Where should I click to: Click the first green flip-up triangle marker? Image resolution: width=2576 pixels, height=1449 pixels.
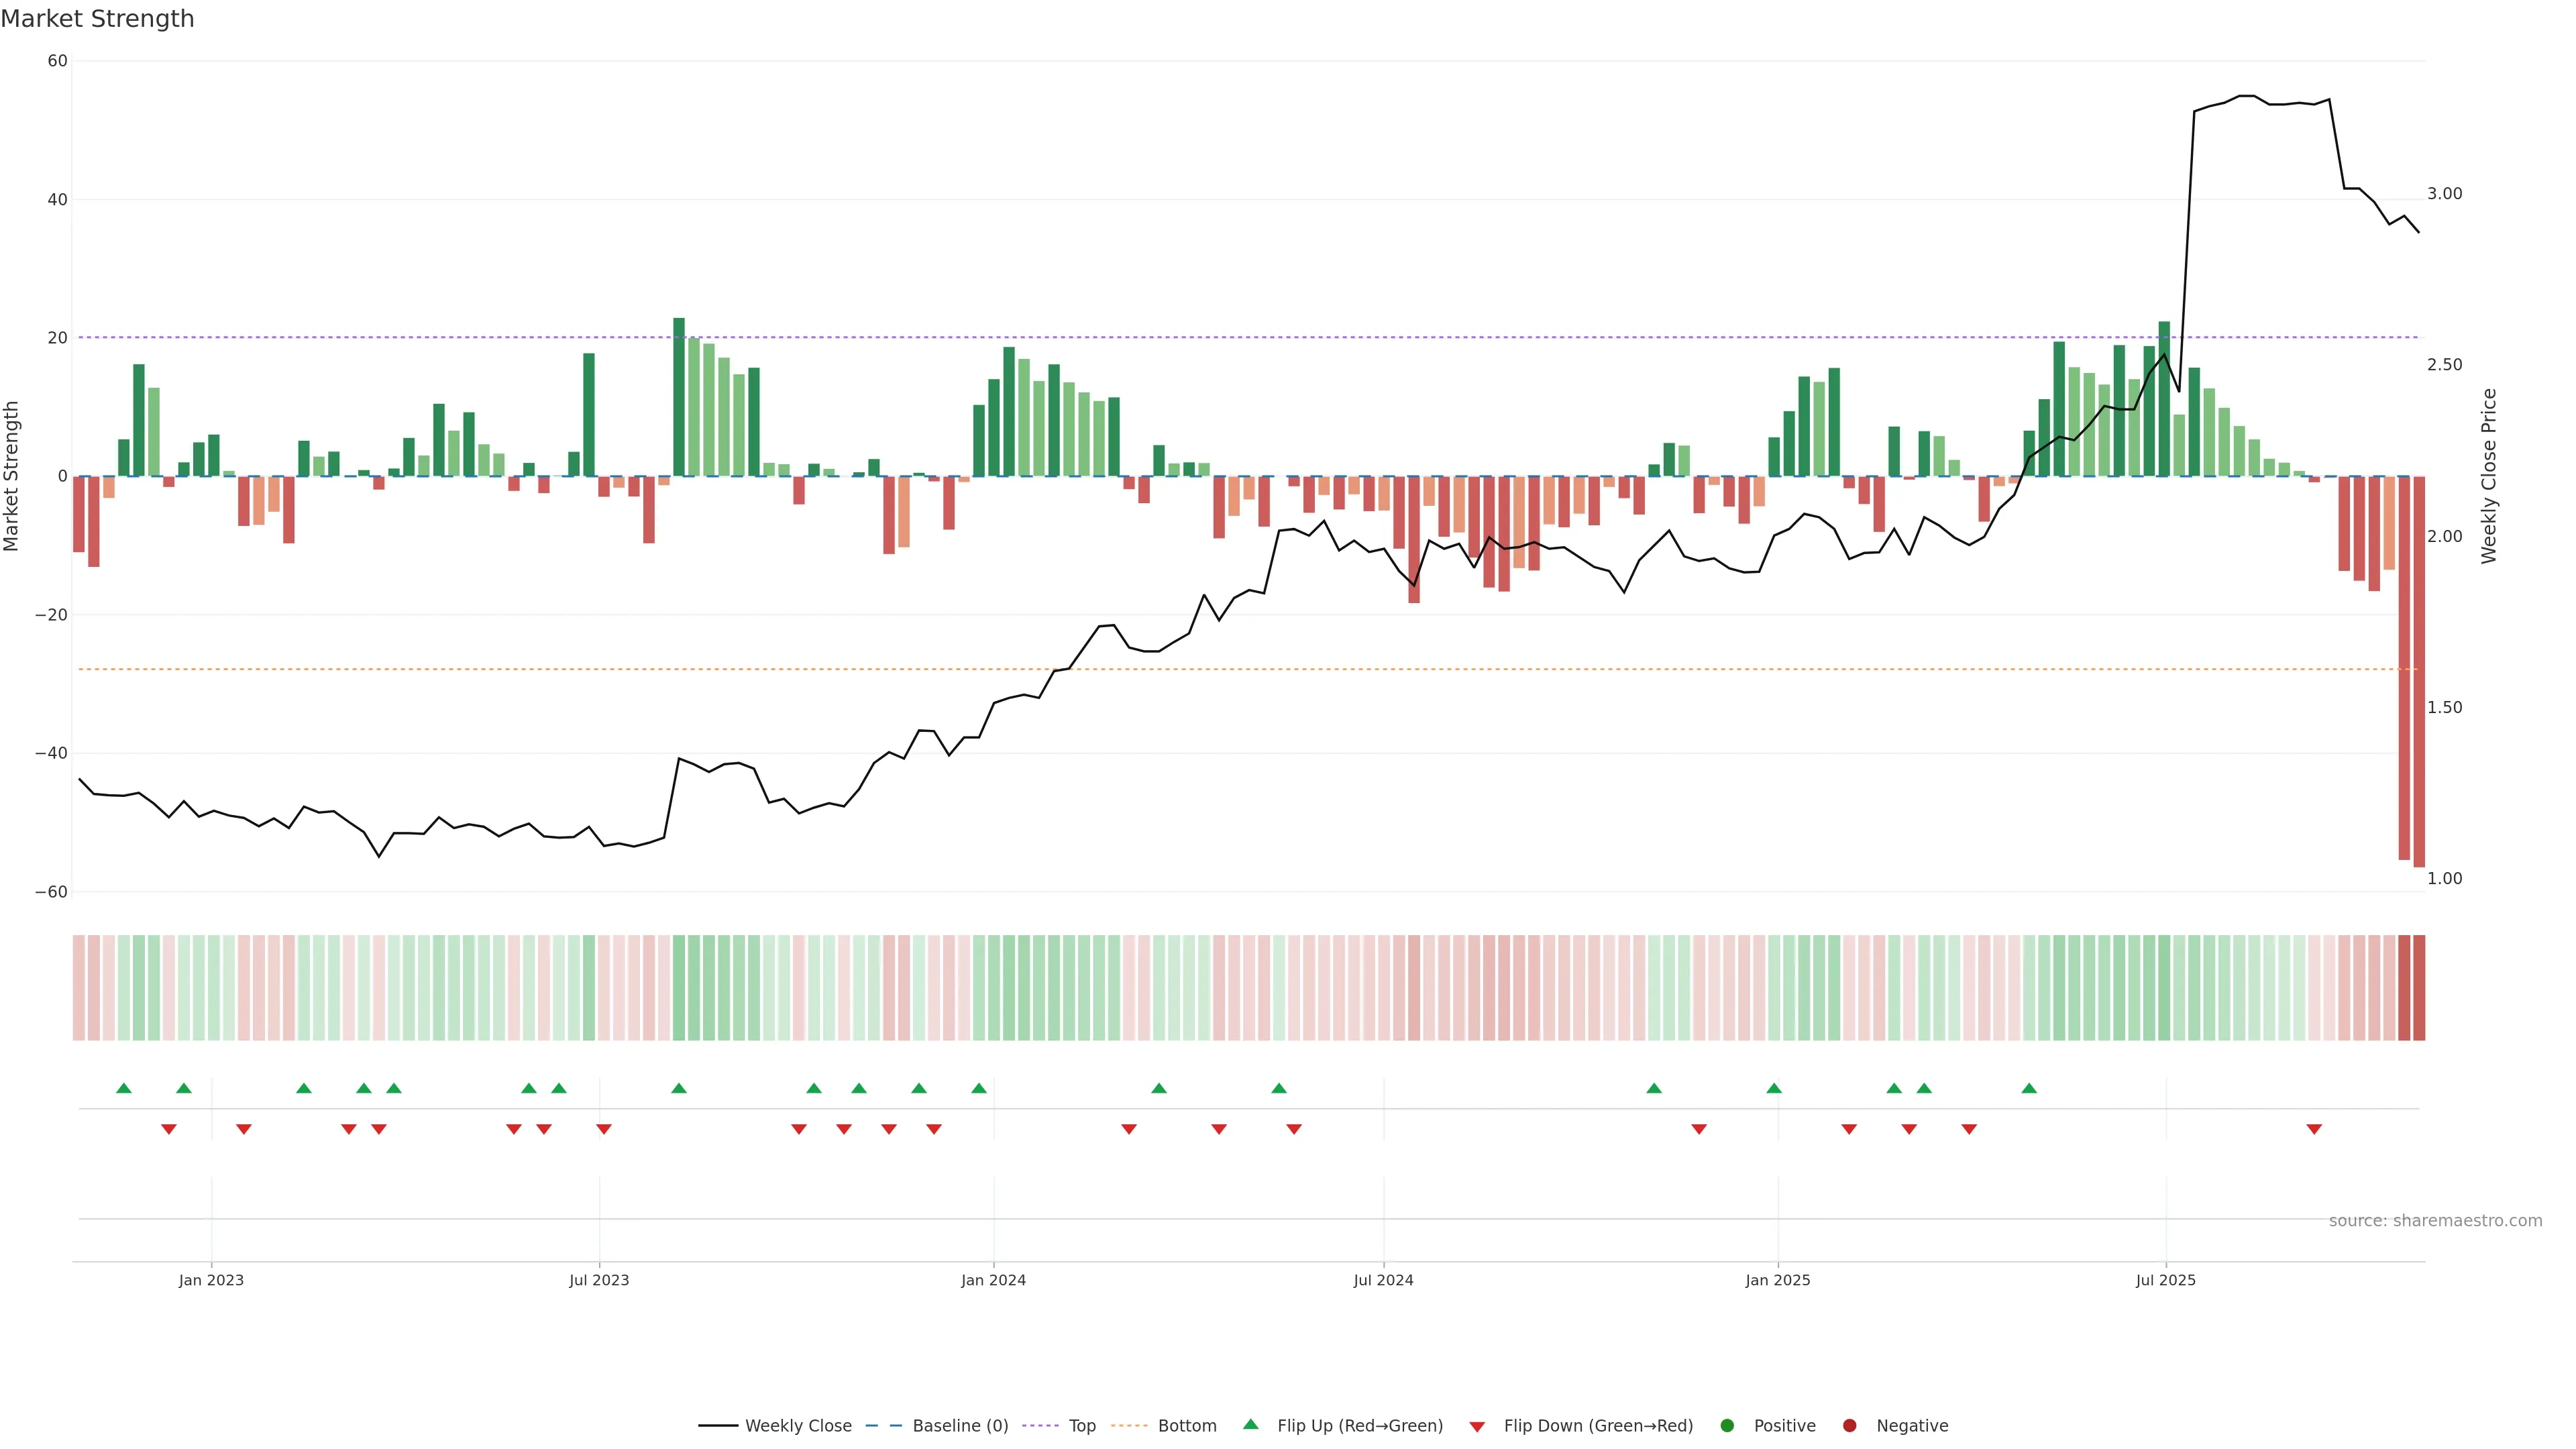[124, 1088]
